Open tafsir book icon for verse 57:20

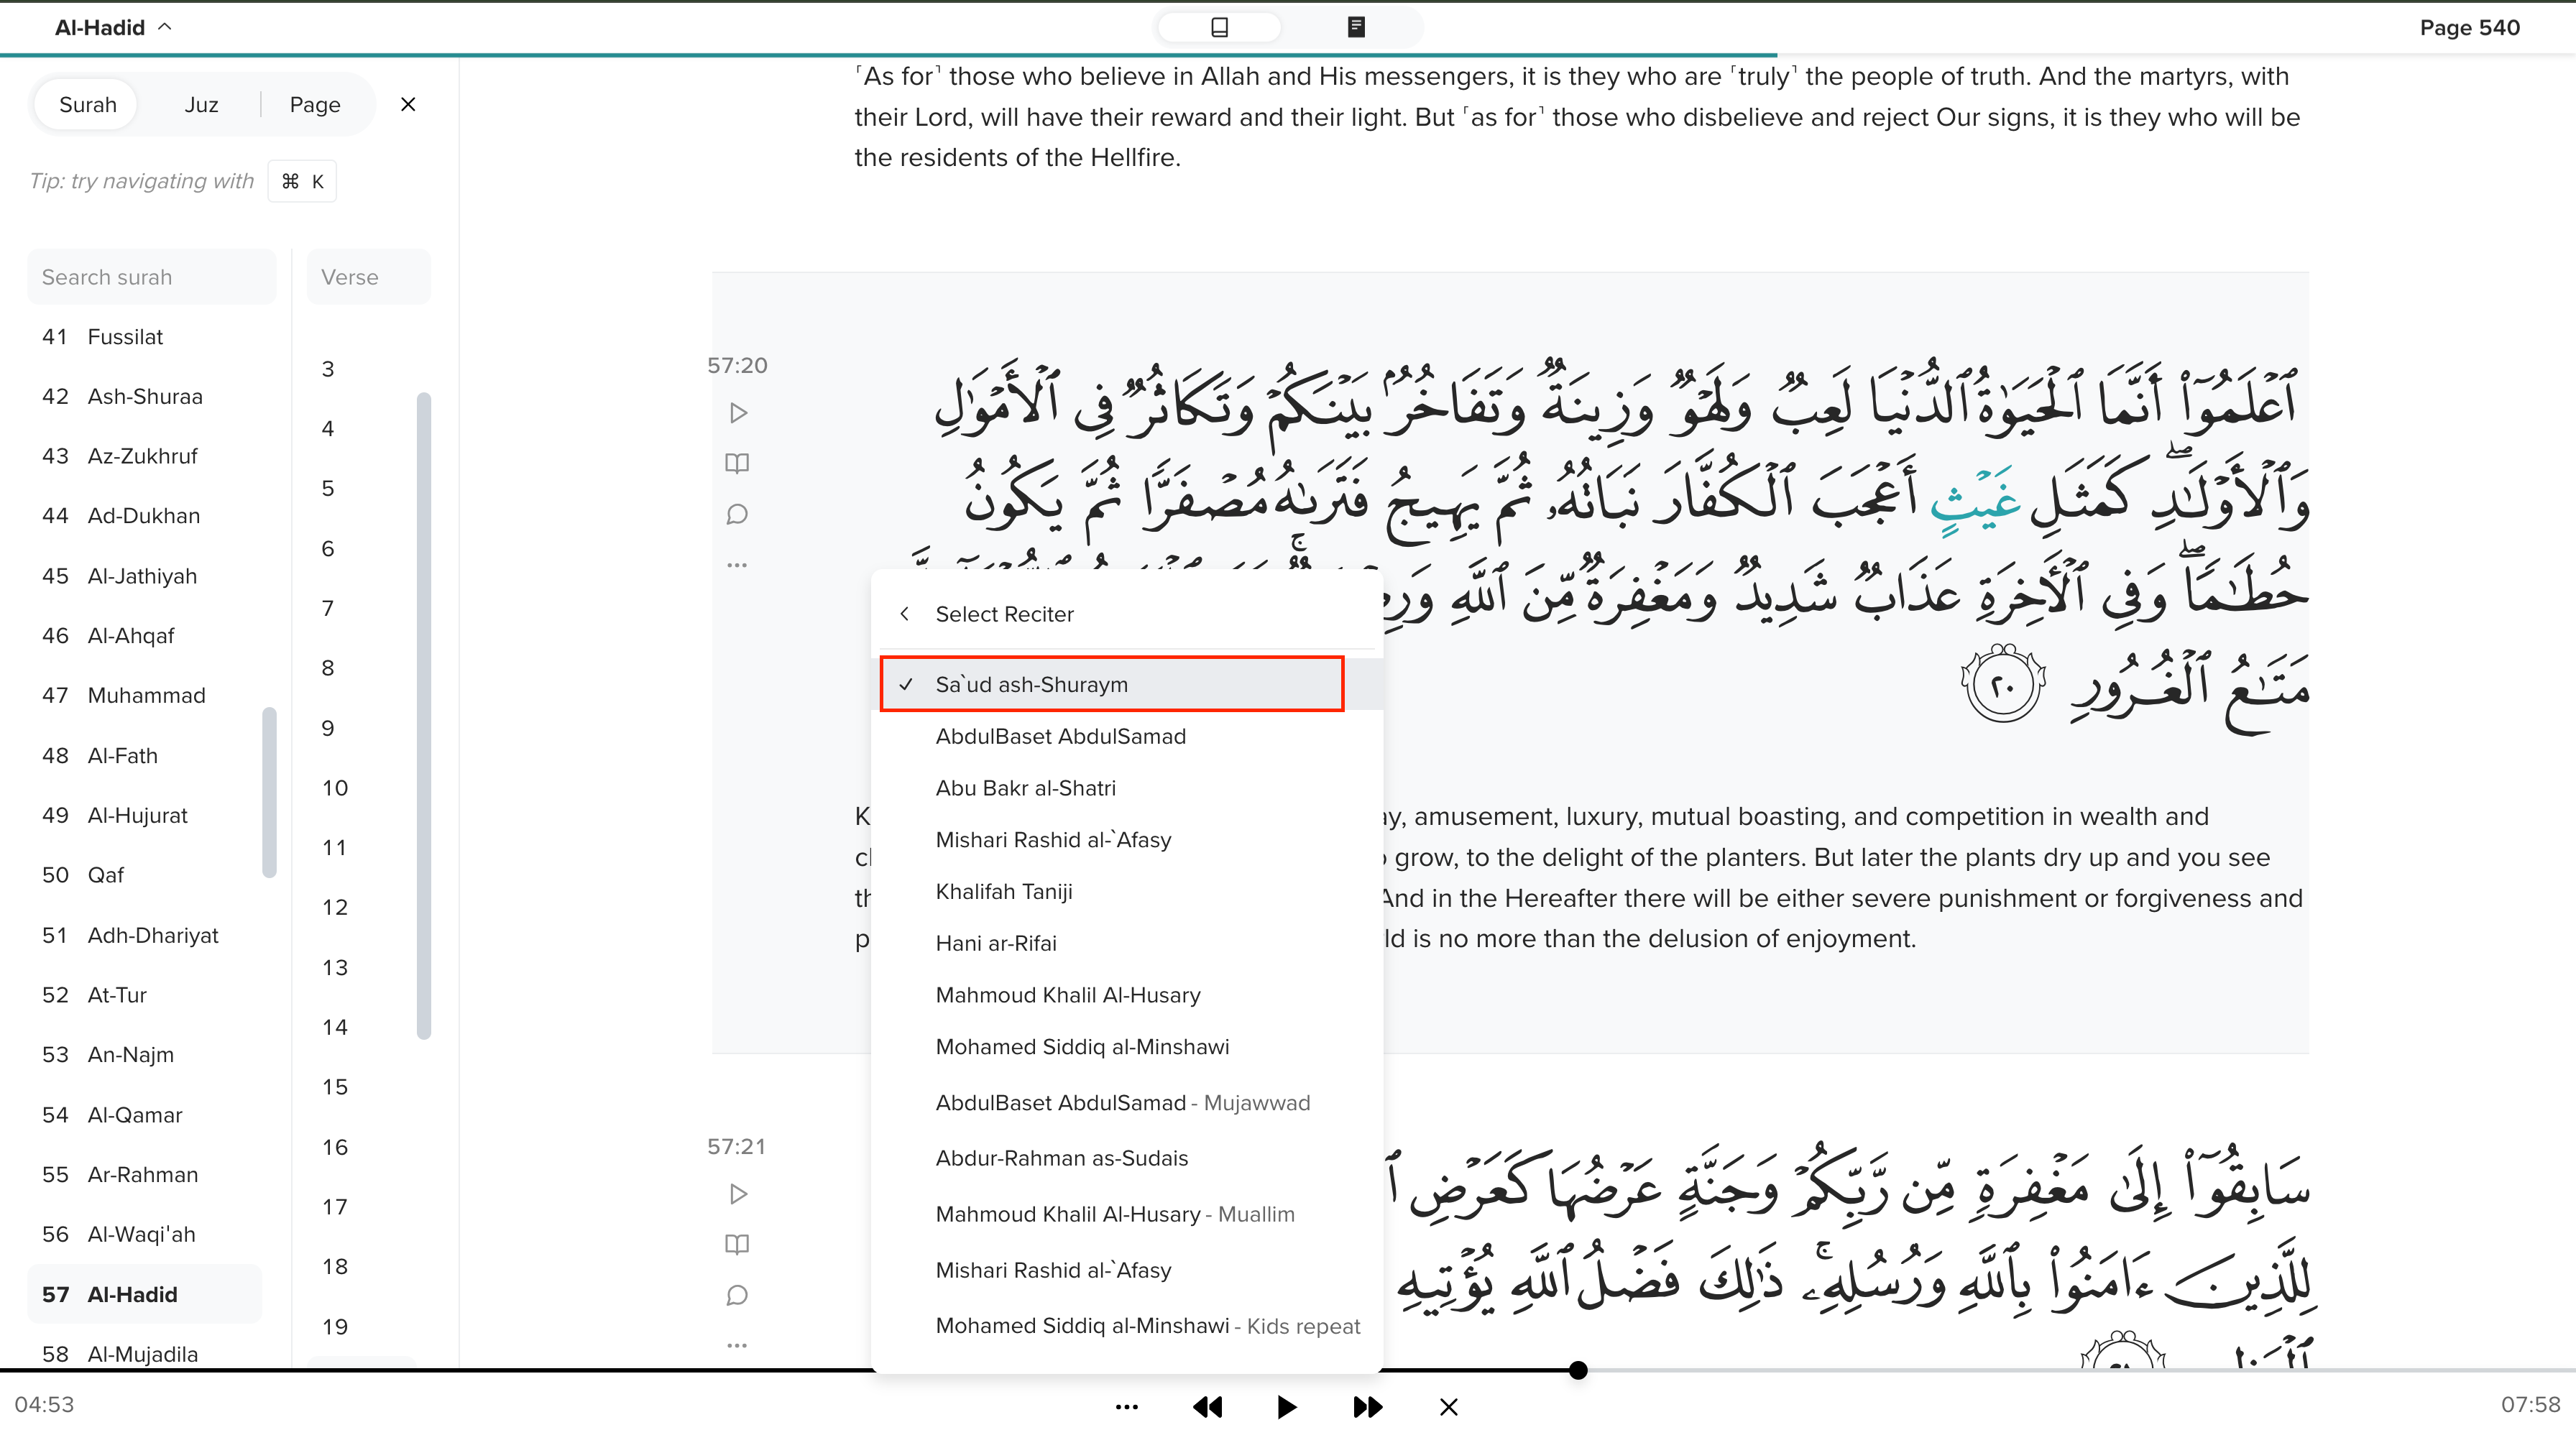pos(737,463)
